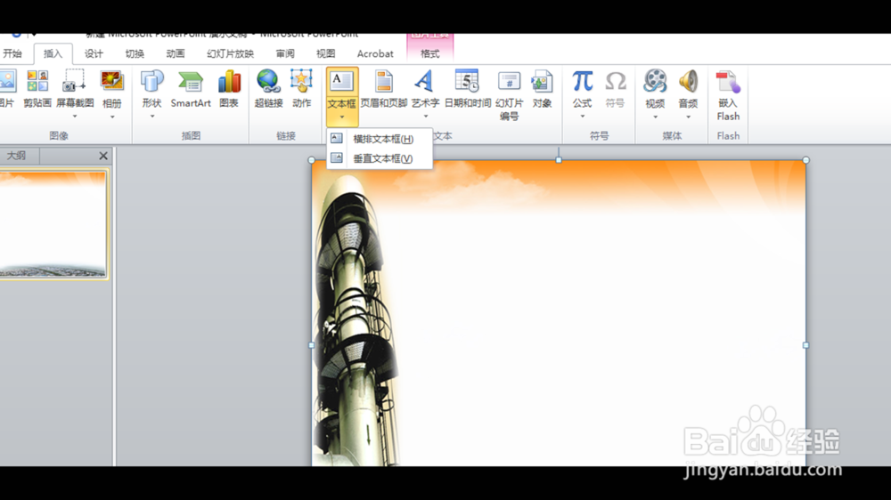Click the left-middle resize handle of the picture
This screenshot has height=500, width=891.
[311, 345]
